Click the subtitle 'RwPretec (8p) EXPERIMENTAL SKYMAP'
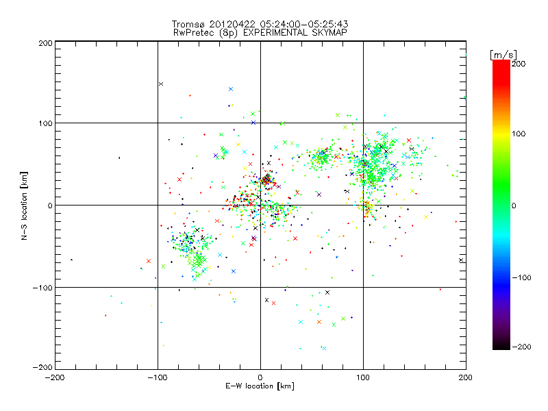The height and width of the screenshot is (411, 548). (x=260, y=33)
